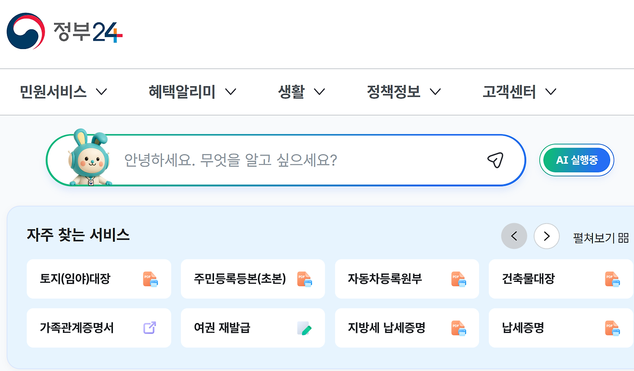The height and width of the screenshot is (371, 634).
Task: Click the pencil icon on 여권 재발급
Action: (304, 328)
